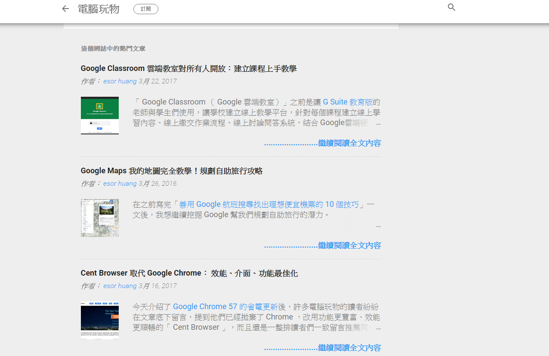Open the 電腦玩物 blog title
The image size is (549, 356).
pyautogui.click(x=99, y=9)
